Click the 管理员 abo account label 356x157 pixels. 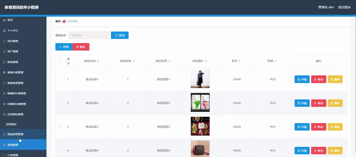tap(326, 7)
